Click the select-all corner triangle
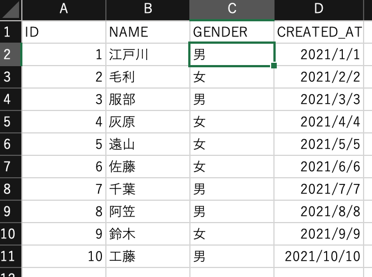Image resolution: width=372 pixels, height=277 pixels. [11, 10]
